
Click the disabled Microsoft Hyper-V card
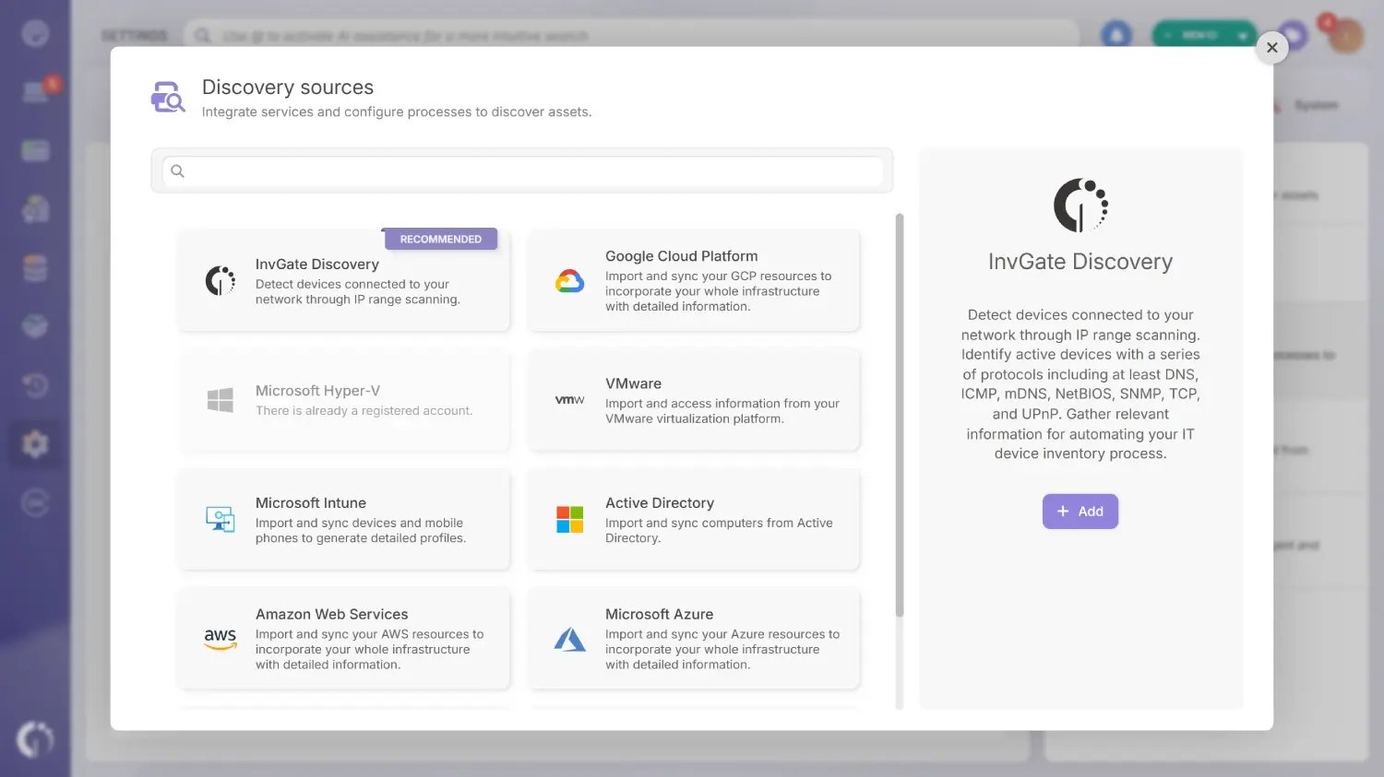343,399
